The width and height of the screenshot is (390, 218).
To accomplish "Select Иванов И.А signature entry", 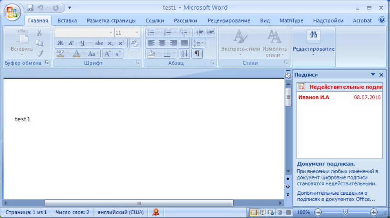I will coord(340,98).
